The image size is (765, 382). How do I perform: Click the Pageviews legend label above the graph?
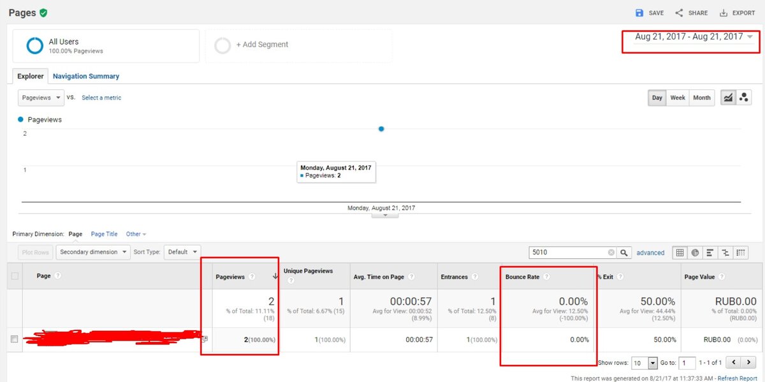coord(45,119)
